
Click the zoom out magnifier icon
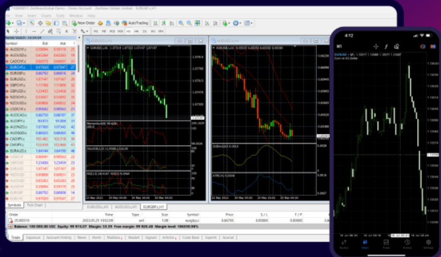(189, 23)
